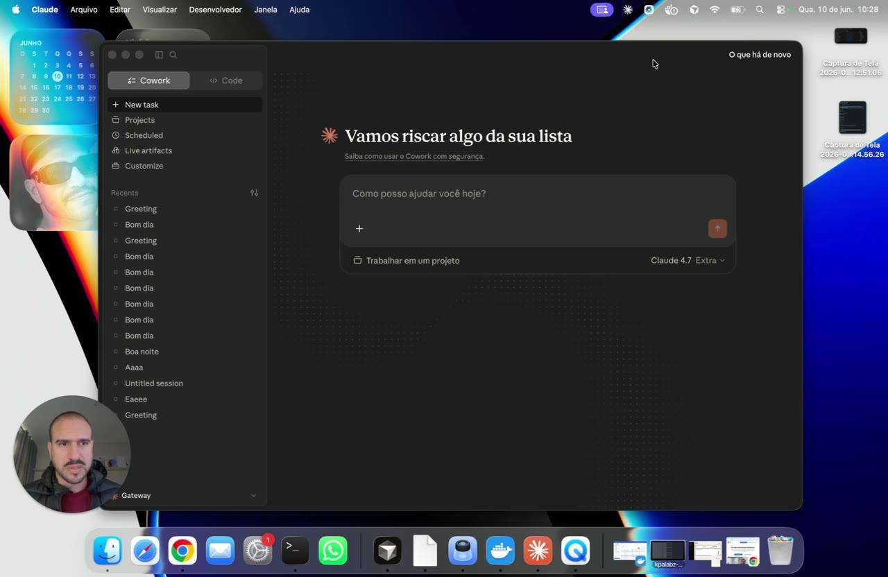Switch to the Code tab
This screenshot has height=577, width=888.
pyautogui.click(x=226, y=80)
